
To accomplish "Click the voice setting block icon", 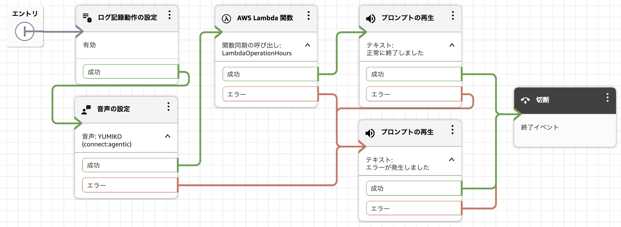I will (x=86, y=110).
